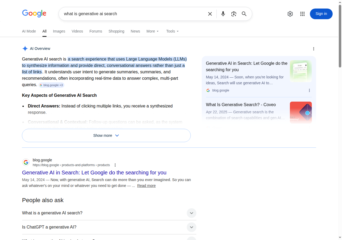Open the blue 'Generative AI in Search' result title
The height and width of the screenshot is (240, 342).
click(x=94, y=173)
